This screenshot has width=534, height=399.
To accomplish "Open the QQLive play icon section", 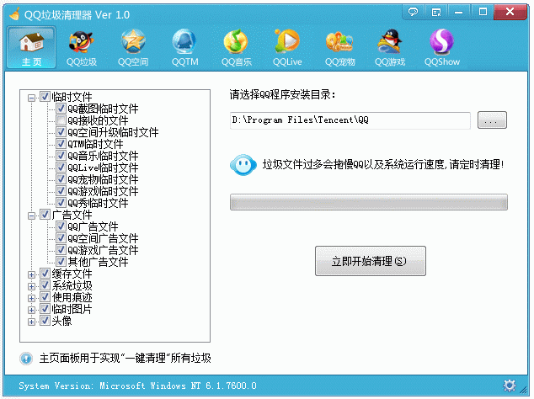I will pyautogui.click(x=287, y=48).
